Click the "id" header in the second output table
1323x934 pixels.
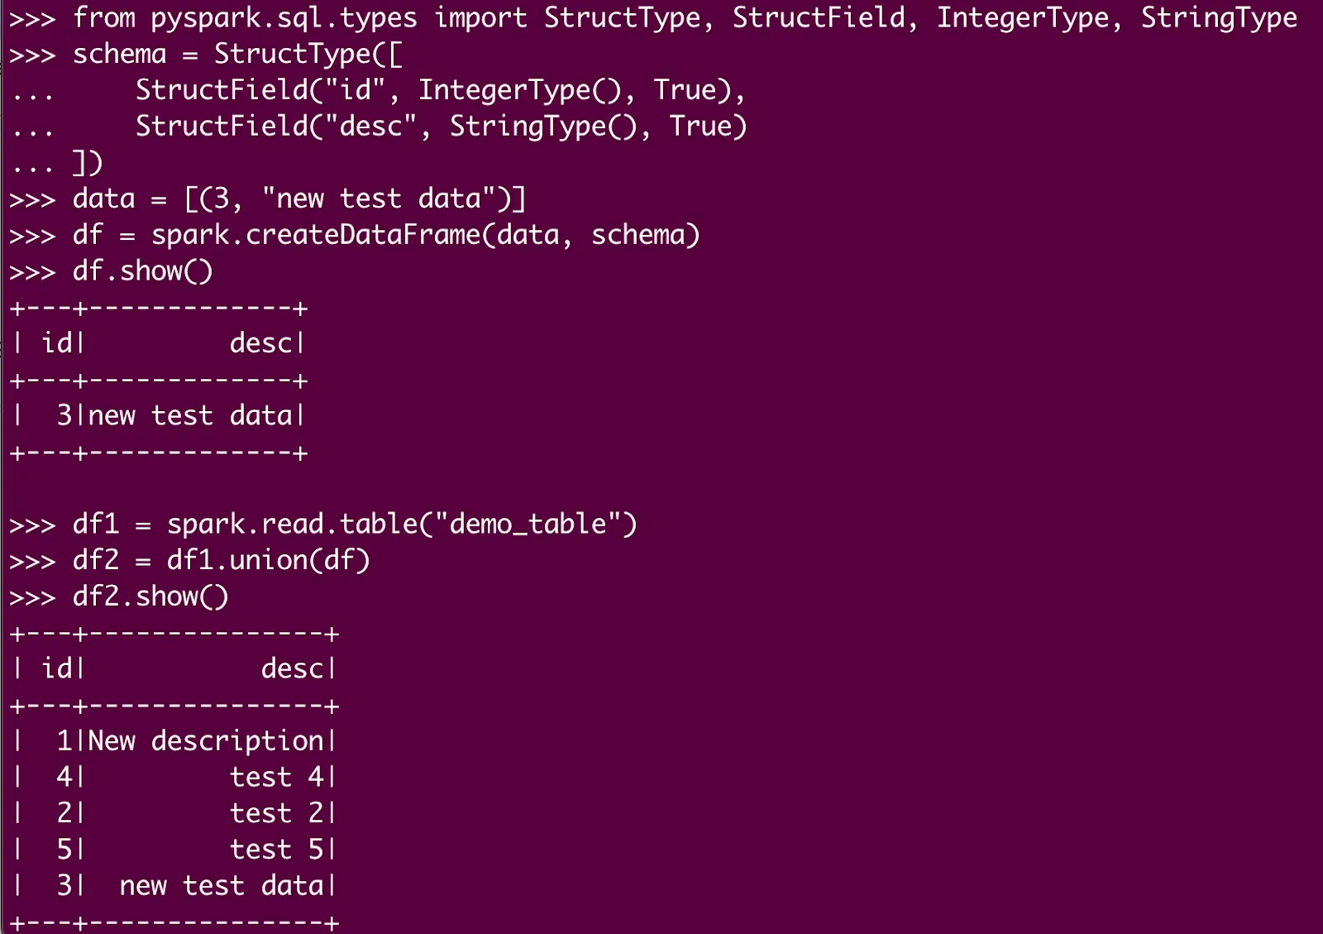[57, 668]
